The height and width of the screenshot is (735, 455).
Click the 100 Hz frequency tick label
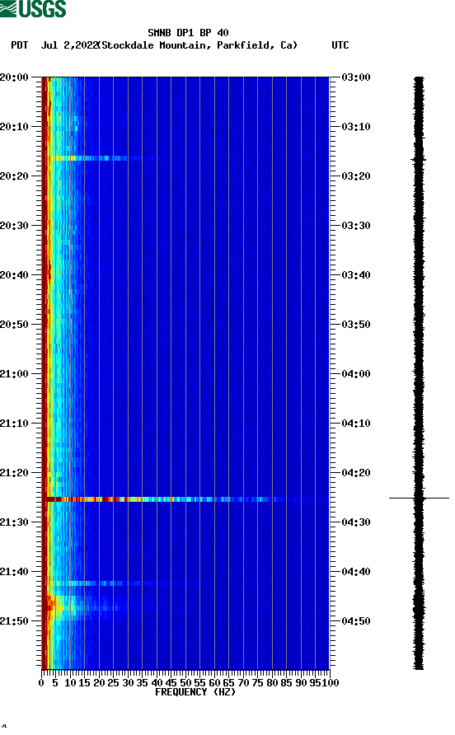331,683
